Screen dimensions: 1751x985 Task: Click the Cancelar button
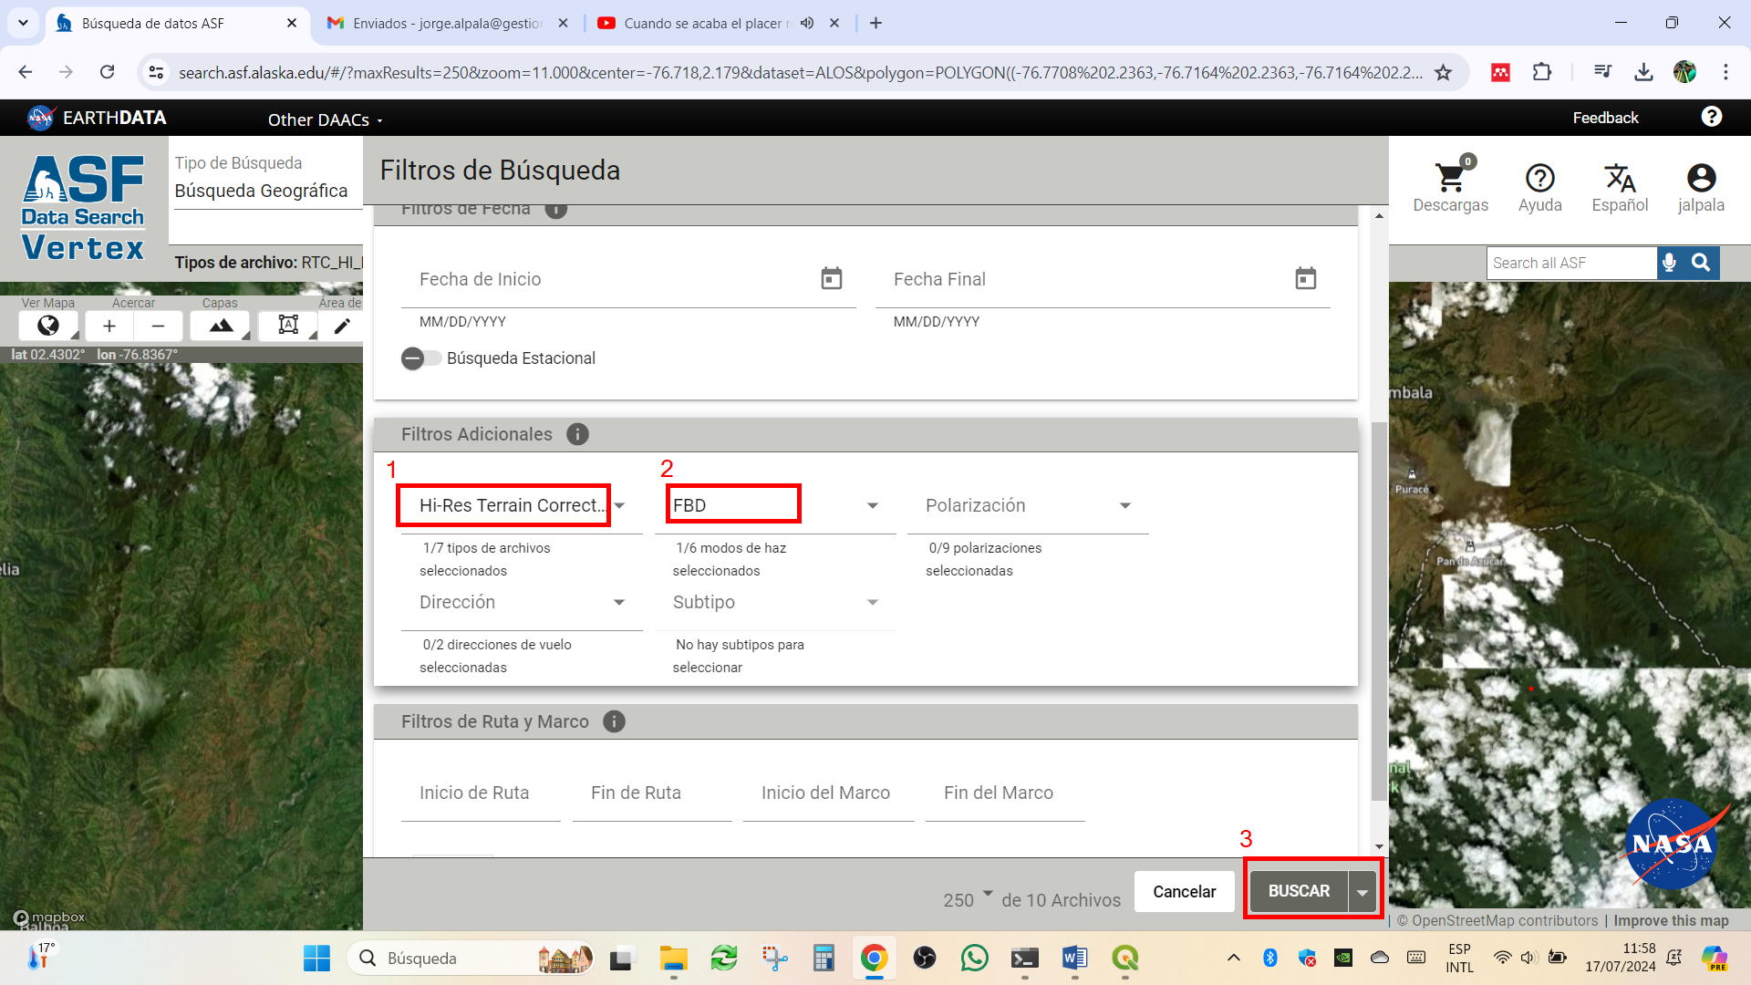click(x=1184, y=891)
